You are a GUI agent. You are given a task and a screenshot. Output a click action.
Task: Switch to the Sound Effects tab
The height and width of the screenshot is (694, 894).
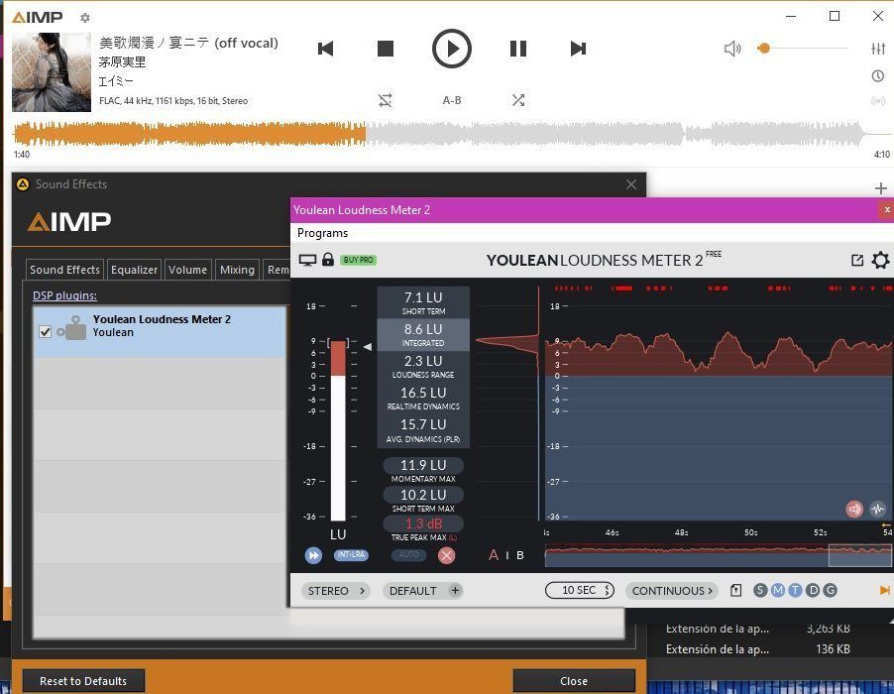[65, 270]
